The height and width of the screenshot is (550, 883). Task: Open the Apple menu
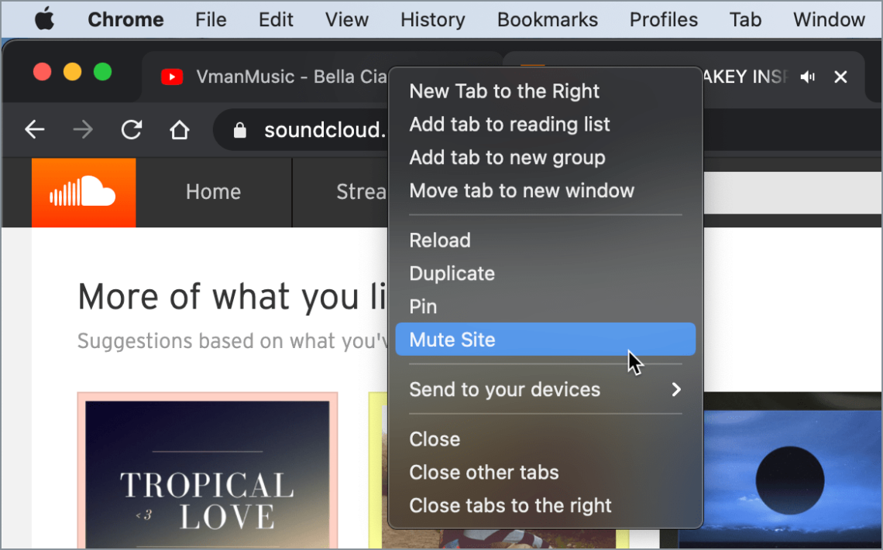pos(44,19)
